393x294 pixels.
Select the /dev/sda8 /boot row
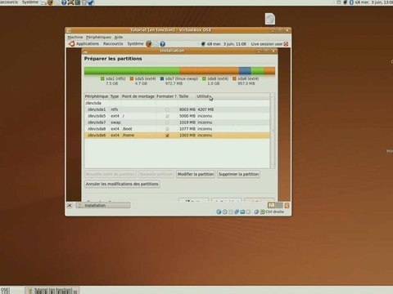177,129
